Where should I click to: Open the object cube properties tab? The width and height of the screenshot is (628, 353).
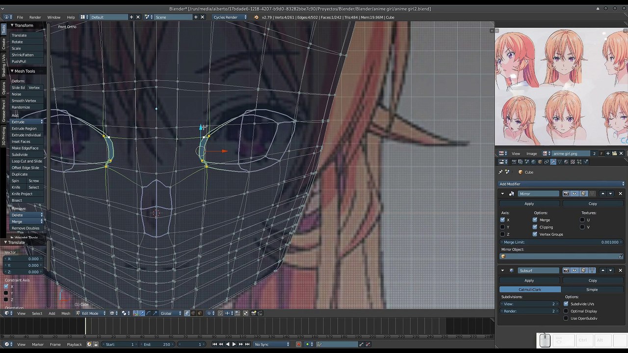click(540, 162)
